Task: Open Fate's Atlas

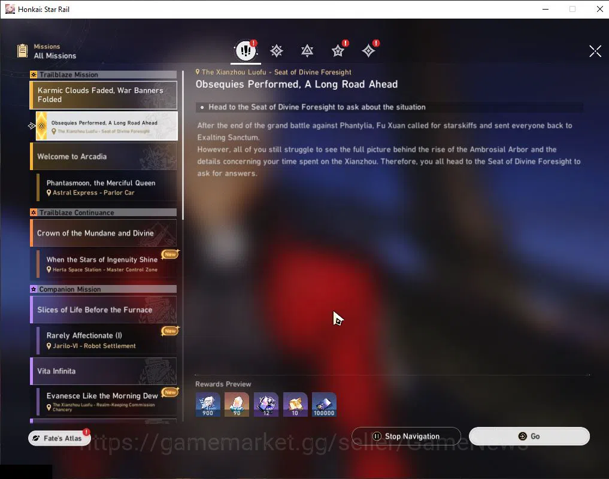Action: point(59,438)
